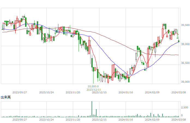Click the 2024/02/09 date under price chart
The image size is (190, 123).
(152, 92)
